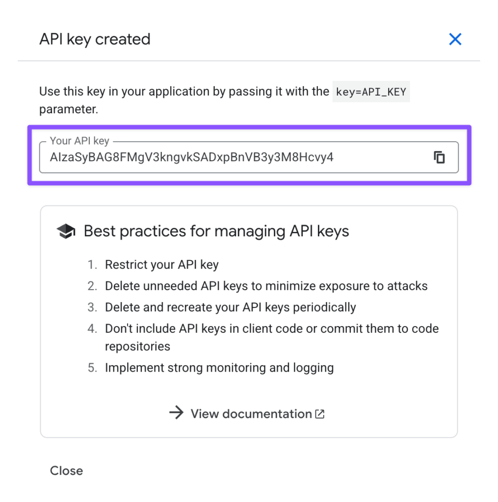Click the "API key created" dialog title
Viewport: 498px width, 502px height.
95,39
